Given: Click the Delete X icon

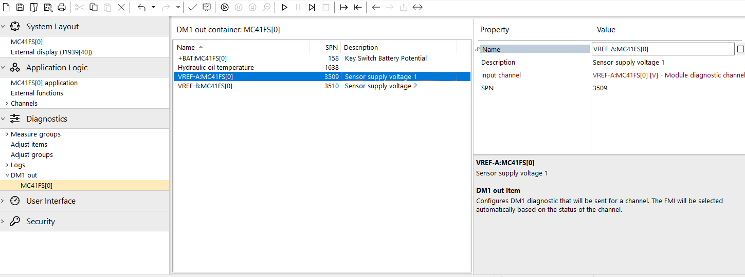Looking at the screenshot, I should [x=121, y=7].
